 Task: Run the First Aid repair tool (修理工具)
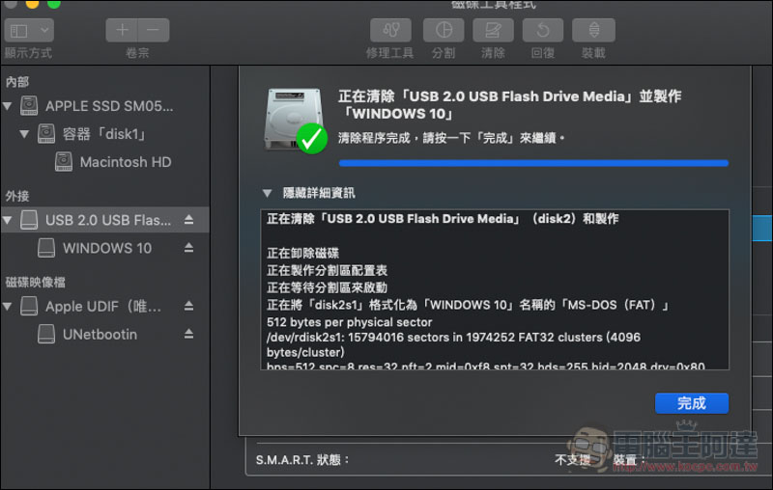click(390, 31)
